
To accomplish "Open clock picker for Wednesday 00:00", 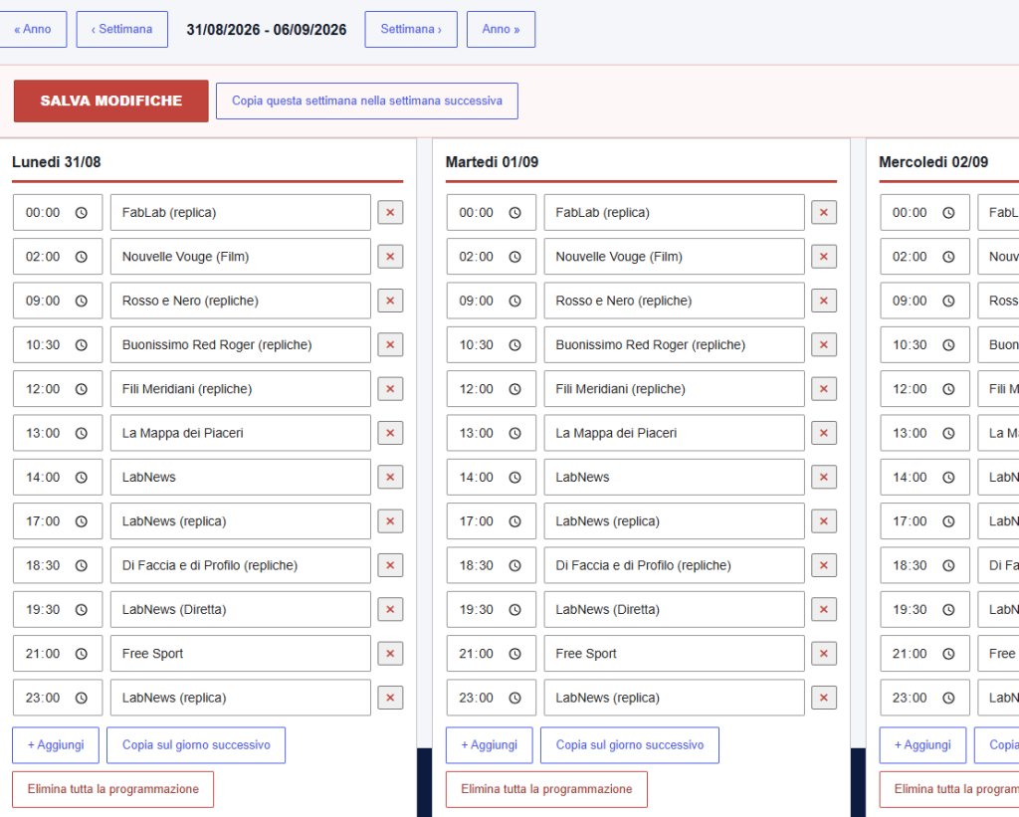I will click(948, 213).
